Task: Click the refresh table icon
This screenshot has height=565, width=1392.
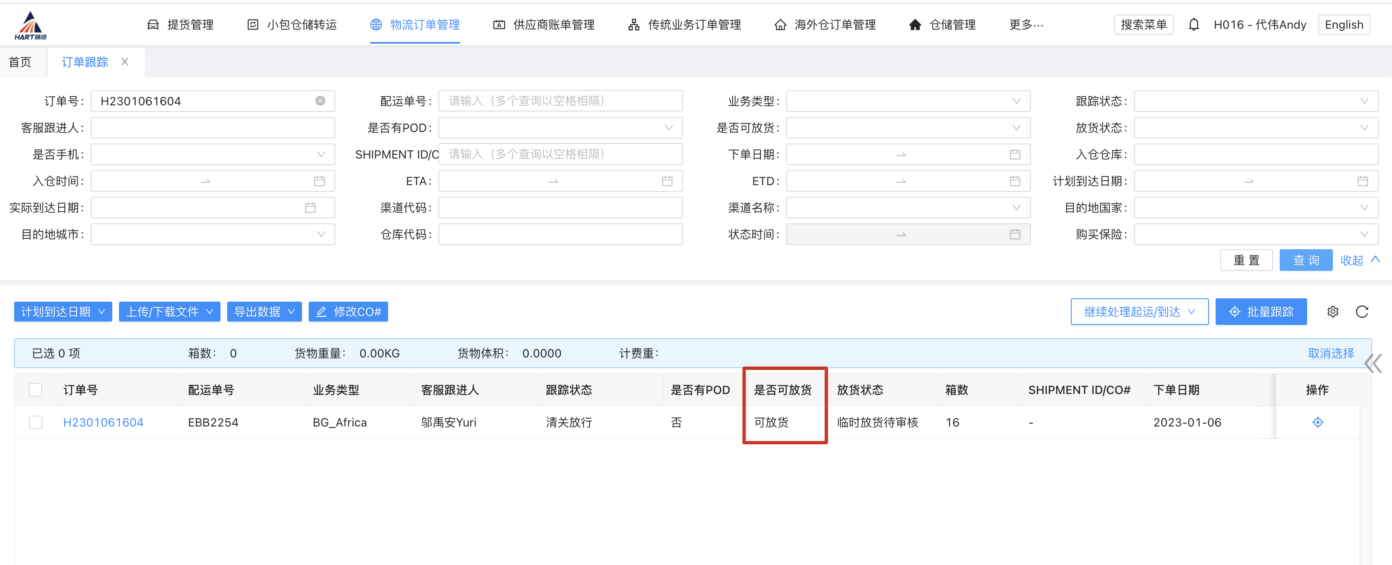Action: (x=1362, y=312)
